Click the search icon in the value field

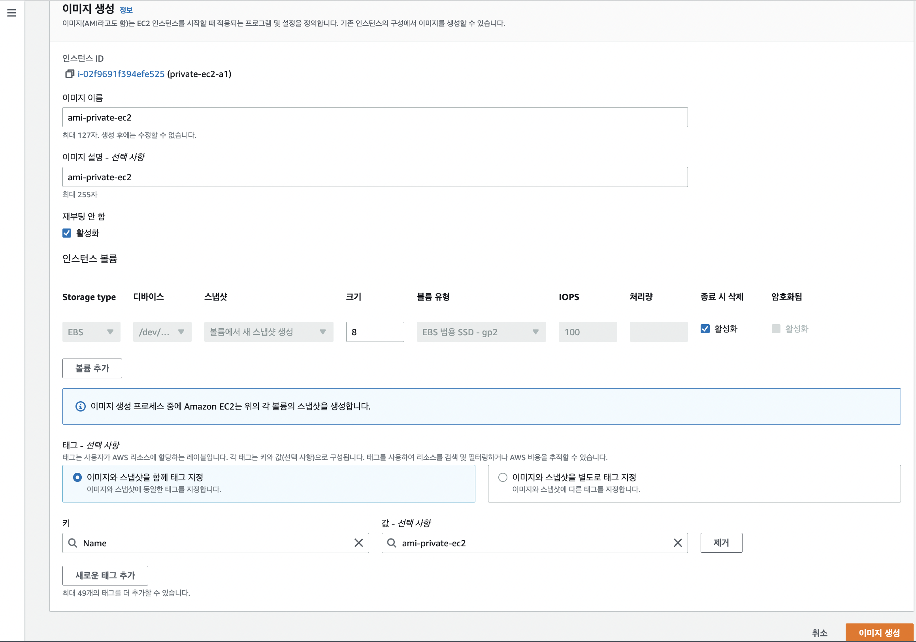391,543
